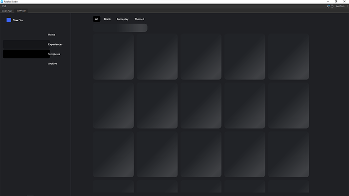Go to Home in the sidebar
The width and height of the screenshot is (349, 196).
coord(52,35)
